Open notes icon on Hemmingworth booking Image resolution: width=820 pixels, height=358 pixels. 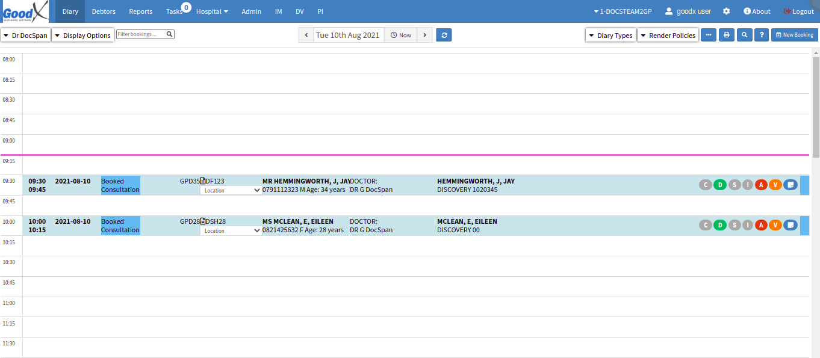click(790, 185)
